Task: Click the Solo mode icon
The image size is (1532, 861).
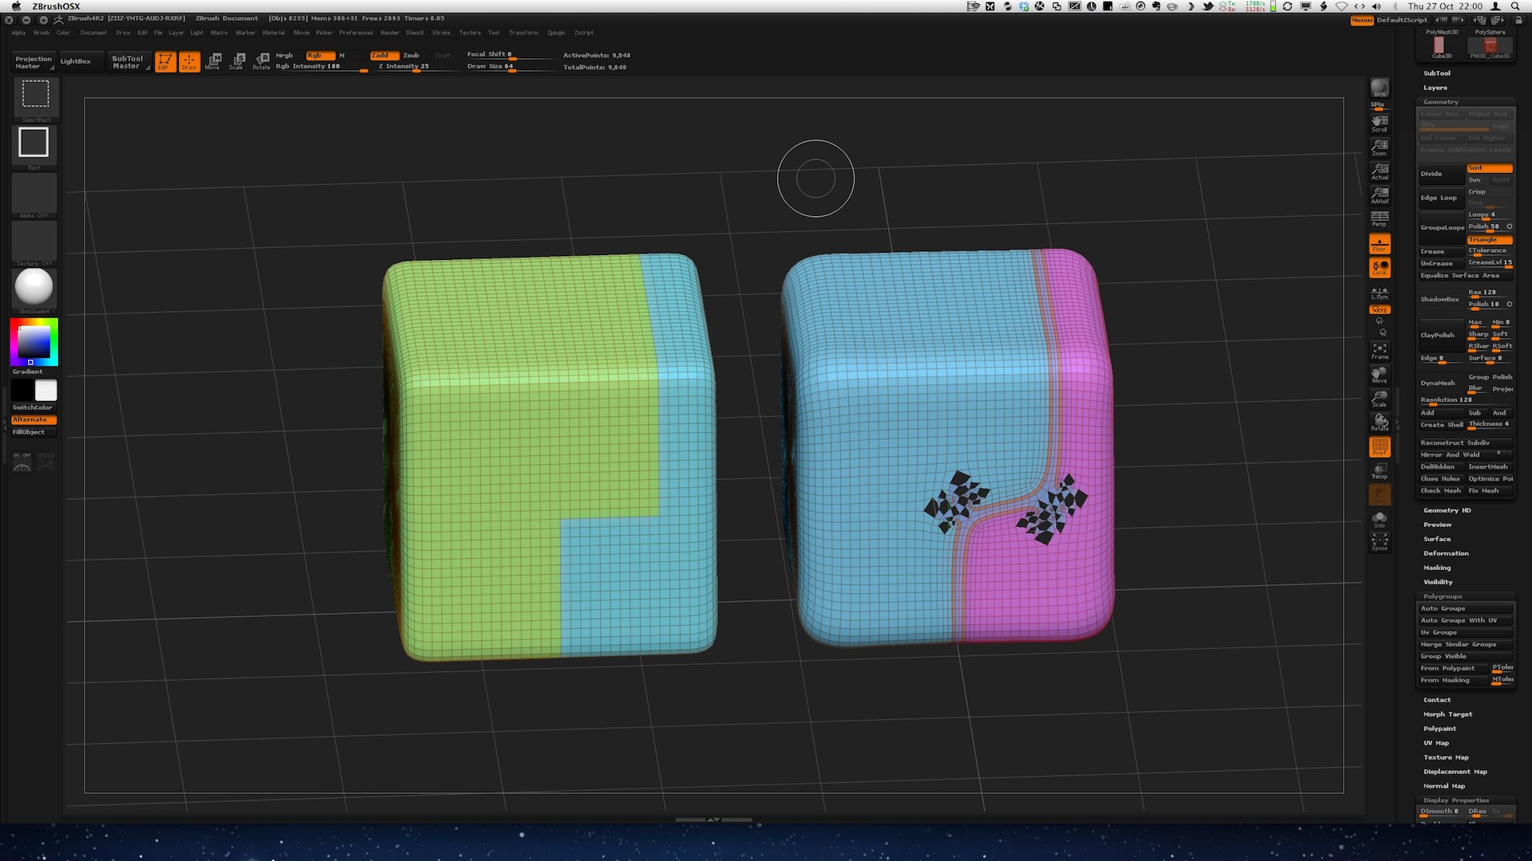Action: coord(1380,519)
